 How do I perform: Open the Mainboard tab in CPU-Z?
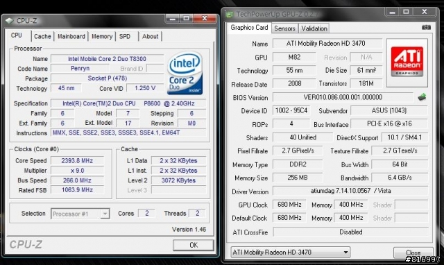[x=71, y=36]
